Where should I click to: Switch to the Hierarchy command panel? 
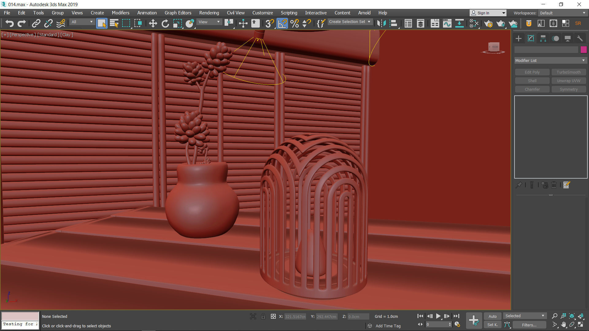point(543,38)
